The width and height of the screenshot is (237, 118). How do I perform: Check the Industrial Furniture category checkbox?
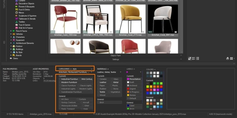(60, 79)
